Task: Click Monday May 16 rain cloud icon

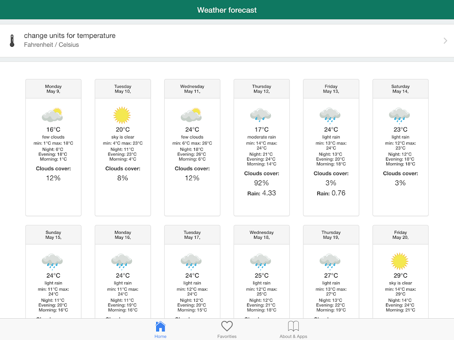Action: [x=122, y=261]
